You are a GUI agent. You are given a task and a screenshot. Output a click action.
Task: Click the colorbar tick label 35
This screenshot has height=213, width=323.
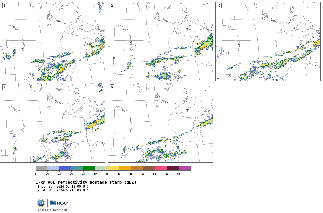pyautogui.click(x=107, y=174)
